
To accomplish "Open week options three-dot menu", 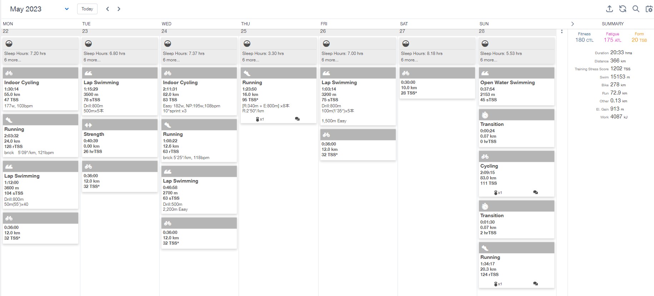I will [562, 31].
